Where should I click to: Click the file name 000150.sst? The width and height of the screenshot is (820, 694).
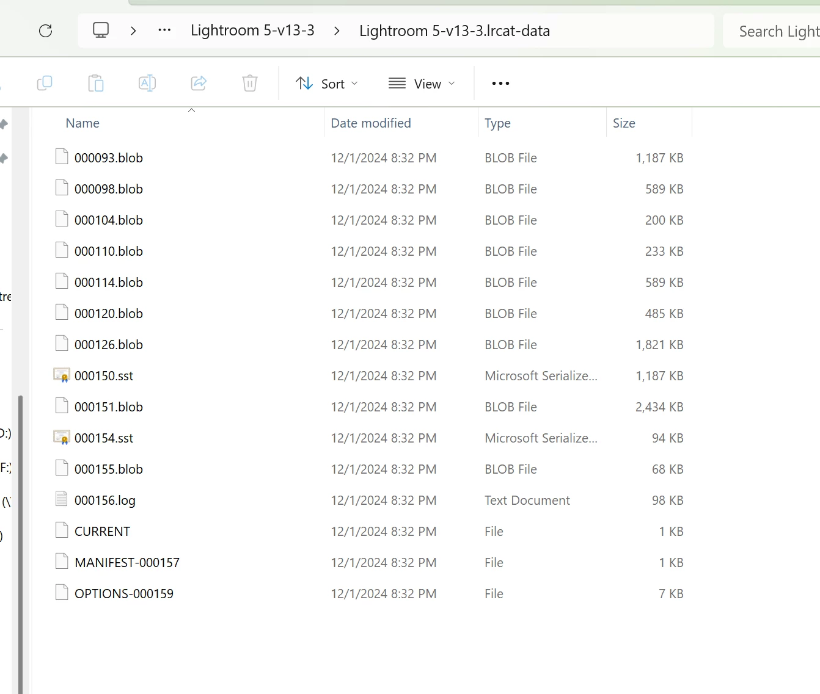coord(104,376)
